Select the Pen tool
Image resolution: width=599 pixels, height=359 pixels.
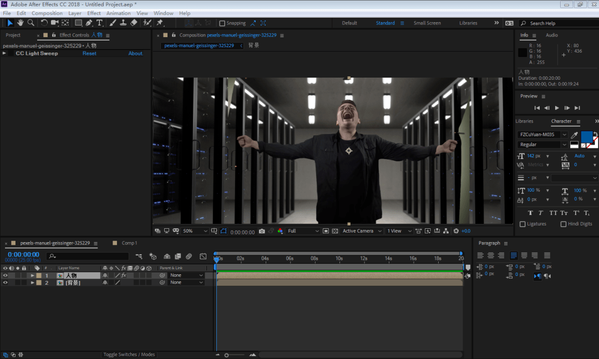click(89, 23)
